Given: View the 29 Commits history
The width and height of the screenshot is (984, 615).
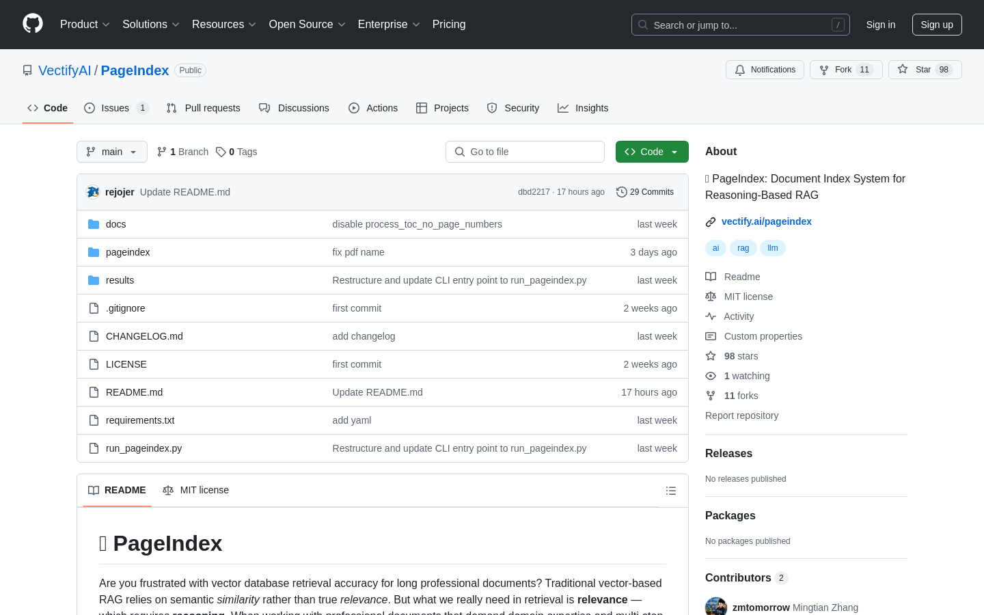Looking at the screenshot, I should pos(645,192).
